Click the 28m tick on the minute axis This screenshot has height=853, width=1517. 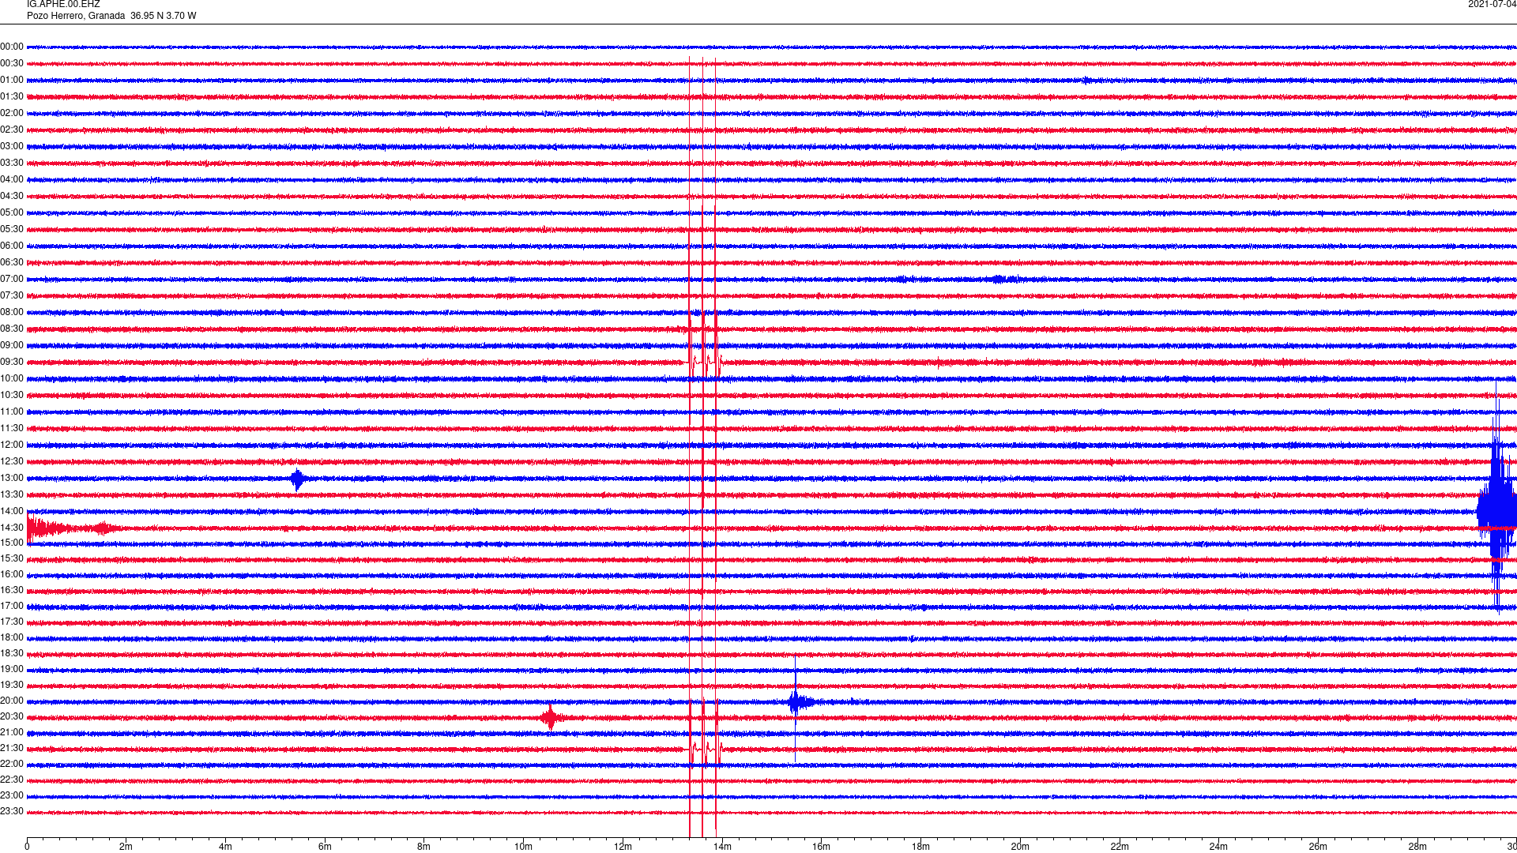[x=1417, y=847]
